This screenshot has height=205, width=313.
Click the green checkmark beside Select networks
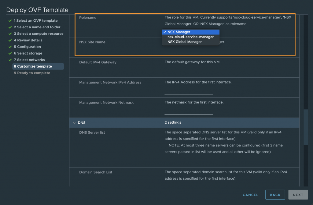point(10,60)
